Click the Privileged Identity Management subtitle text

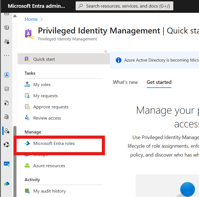point(67,39)
